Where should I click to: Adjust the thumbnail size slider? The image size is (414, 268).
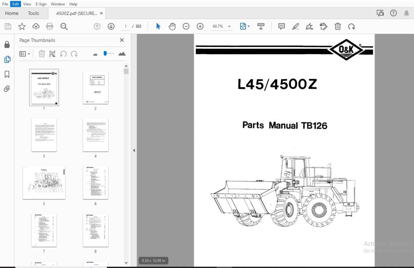(105, 54)
